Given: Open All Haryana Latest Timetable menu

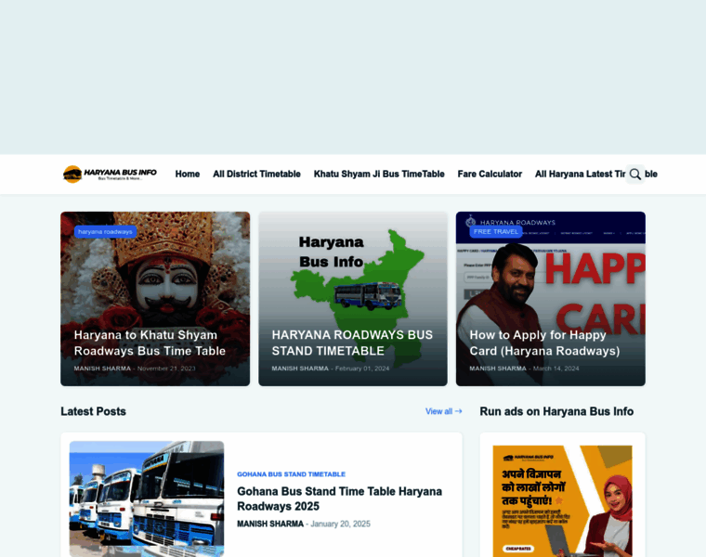Looking at the screenshot, I should point(596,175).
